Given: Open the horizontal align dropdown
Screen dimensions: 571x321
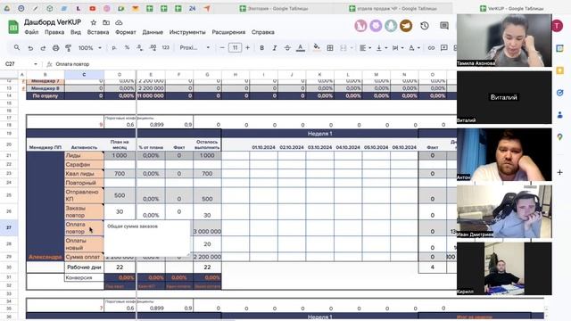Looking at the screenshot, I should click(x=365, y=47).
